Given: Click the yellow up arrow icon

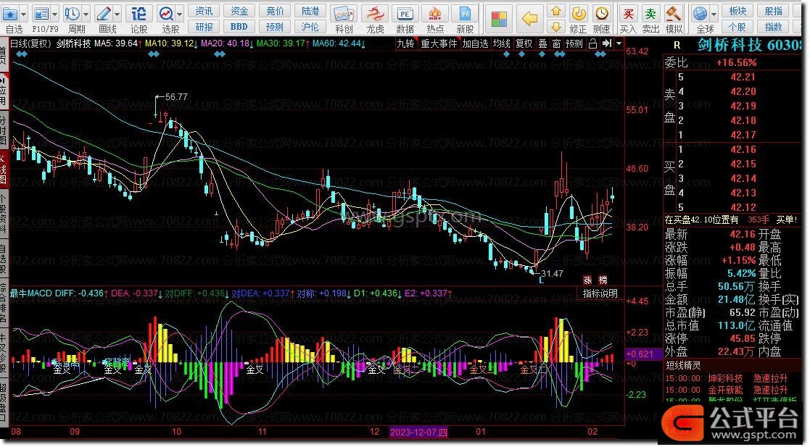Looking at the screenshot, I should tap(556, 11).
